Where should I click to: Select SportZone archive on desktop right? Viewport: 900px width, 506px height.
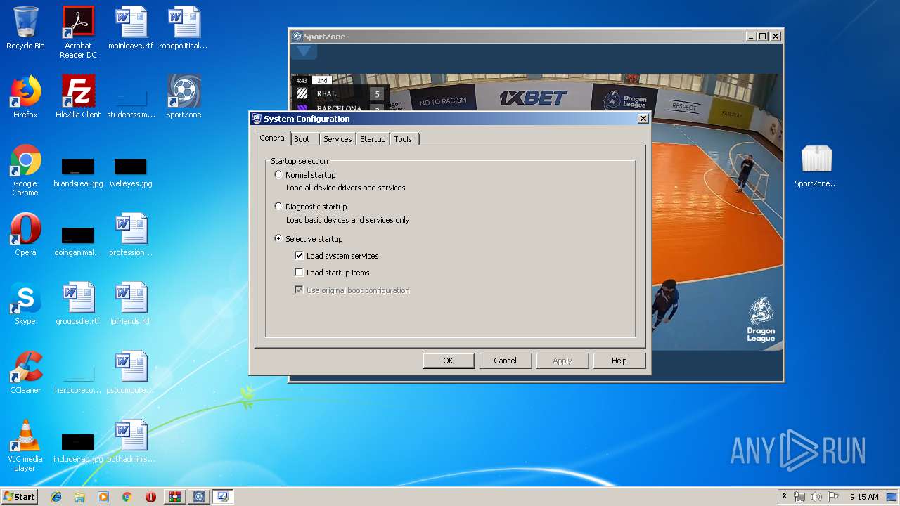point(816,166)
